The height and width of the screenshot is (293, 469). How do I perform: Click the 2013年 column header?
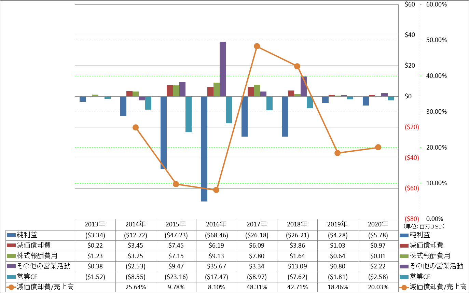pos(95,224)
